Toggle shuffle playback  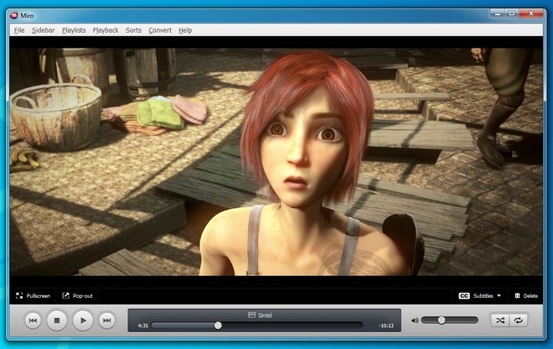pyautogui.click(x=500, y=320)
